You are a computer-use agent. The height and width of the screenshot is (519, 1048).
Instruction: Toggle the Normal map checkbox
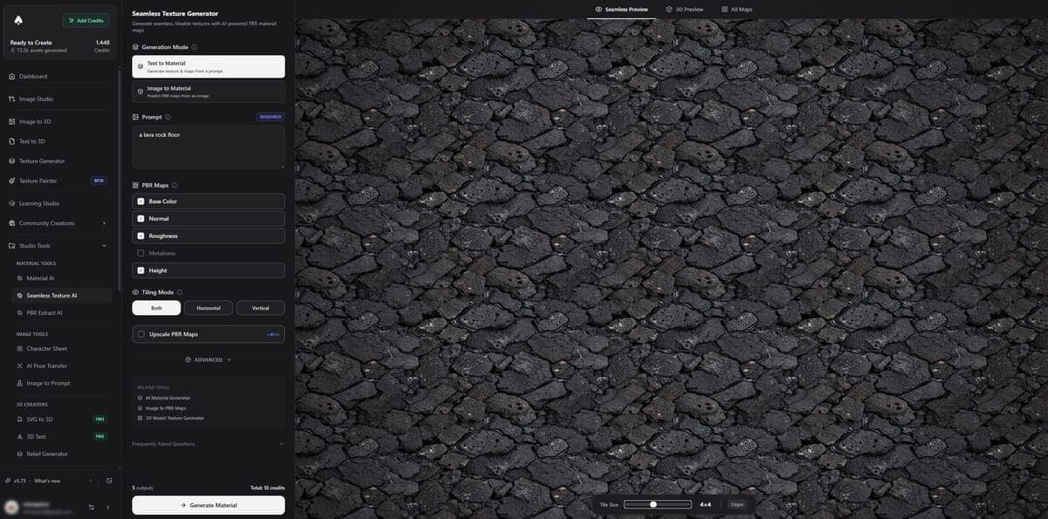pos(141,219)
